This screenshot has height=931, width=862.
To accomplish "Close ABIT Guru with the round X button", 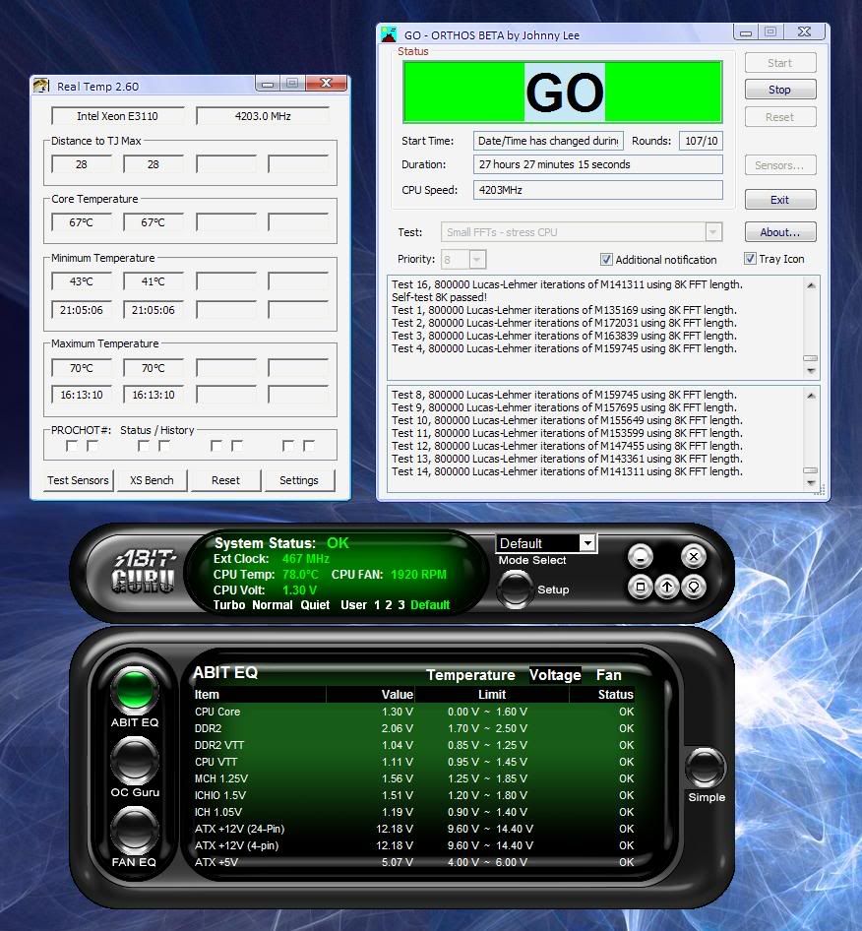I will tap(693, 556).
